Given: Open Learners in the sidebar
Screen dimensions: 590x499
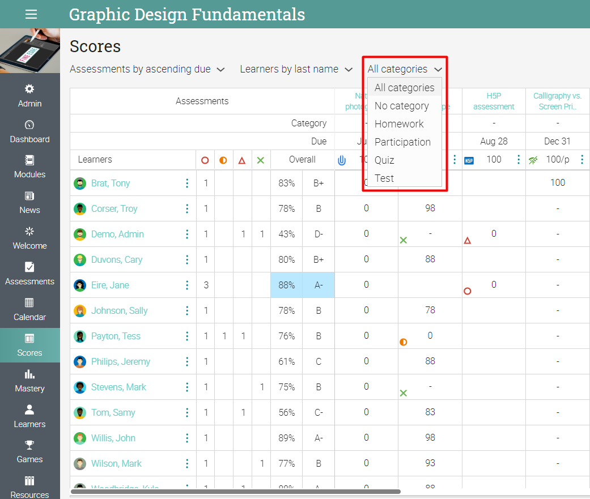Looking at the screenshot, I should coord(29,417).
